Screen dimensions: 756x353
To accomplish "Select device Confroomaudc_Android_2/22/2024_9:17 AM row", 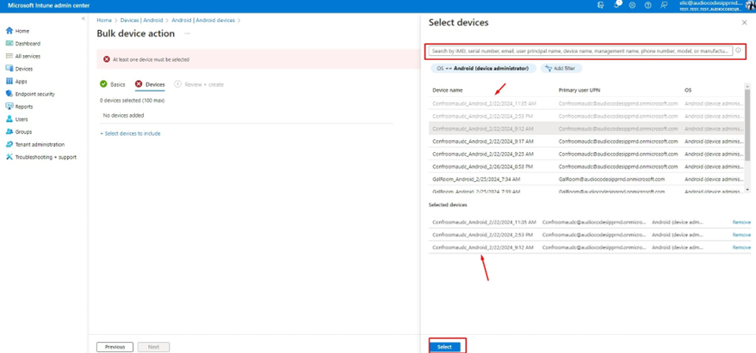I will pyautogui.click(x=483, y=141).
